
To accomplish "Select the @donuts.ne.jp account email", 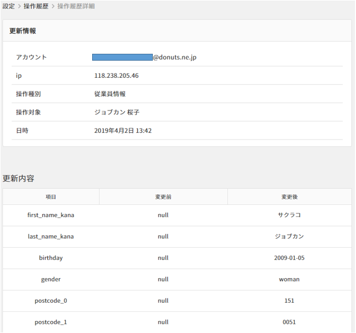I will point(145,57).
